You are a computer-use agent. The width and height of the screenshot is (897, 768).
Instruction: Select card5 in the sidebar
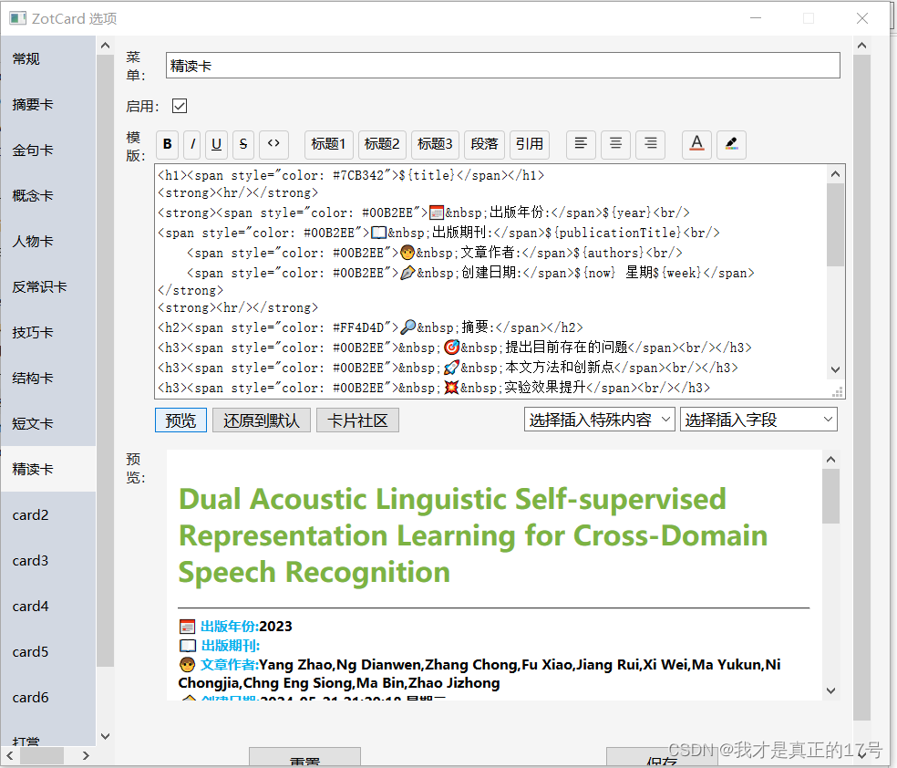tap(48, 651)
